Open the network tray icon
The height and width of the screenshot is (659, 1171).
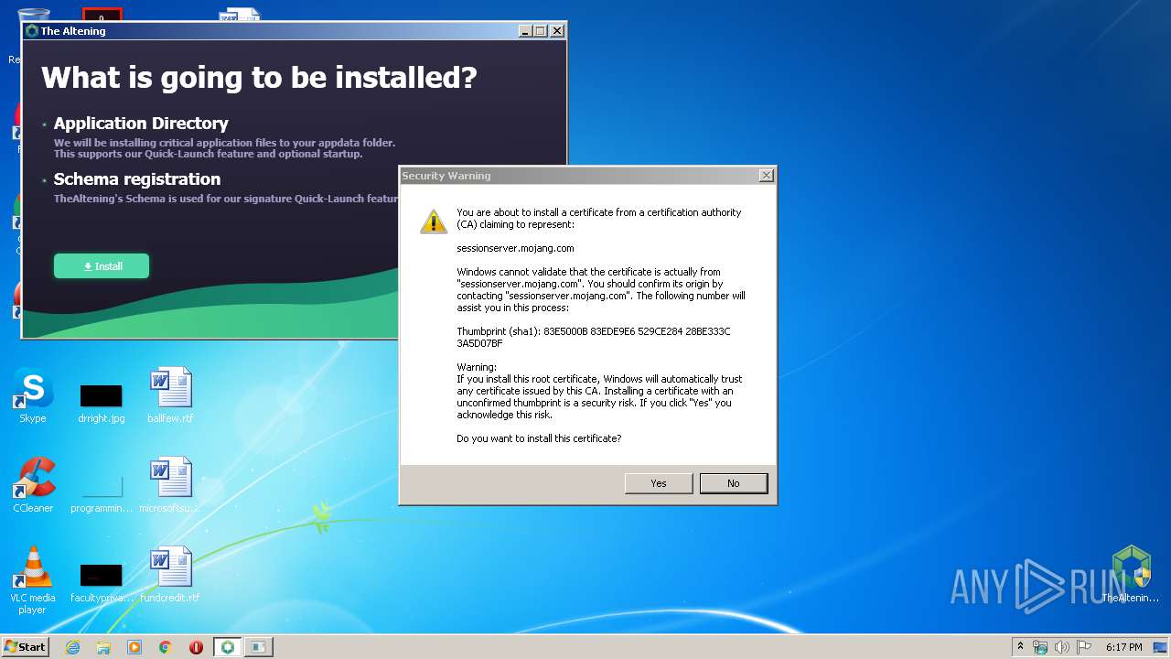click(1040, 647)
